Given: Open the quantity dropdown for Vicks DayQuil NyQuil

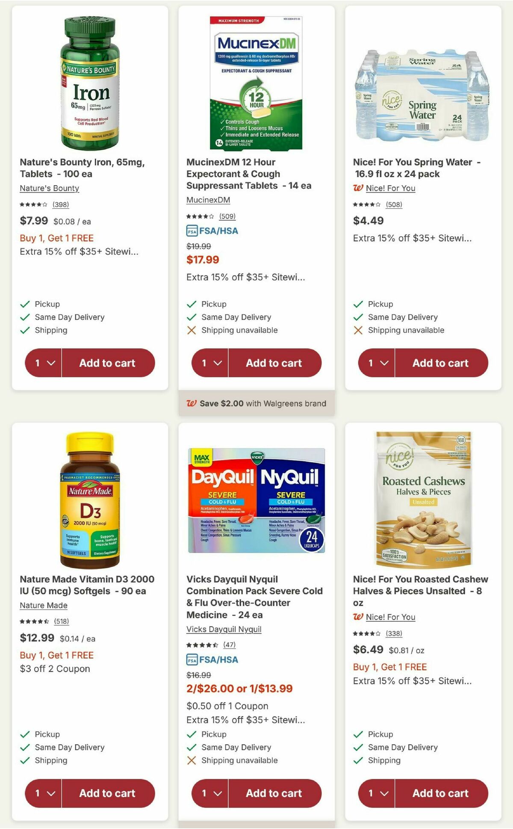Looking at the screenshot, I should pyautogui.click(x=209, y=793).
